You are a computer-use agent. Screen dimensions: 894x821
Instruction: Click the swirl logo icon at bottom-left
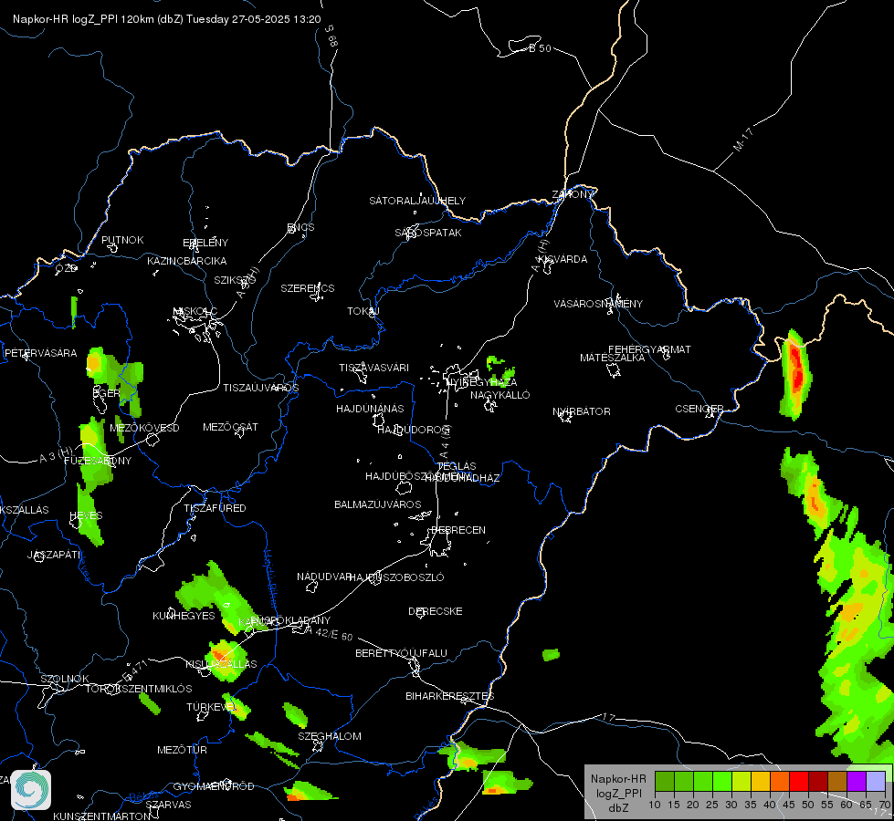pos(31,790)
